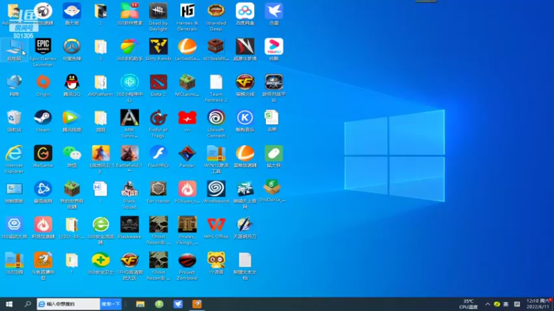Launch Dead by Daylight shortcut

(x=159, y=11)
